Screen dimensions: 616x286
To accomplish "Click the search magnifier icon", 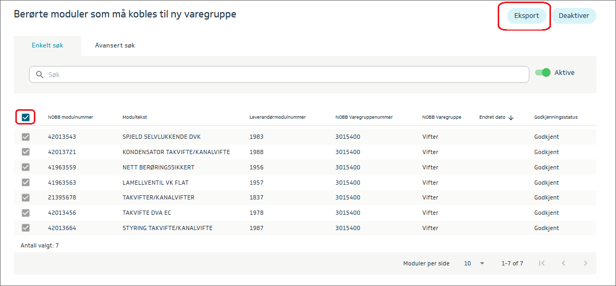I will [x=39, y=74].
